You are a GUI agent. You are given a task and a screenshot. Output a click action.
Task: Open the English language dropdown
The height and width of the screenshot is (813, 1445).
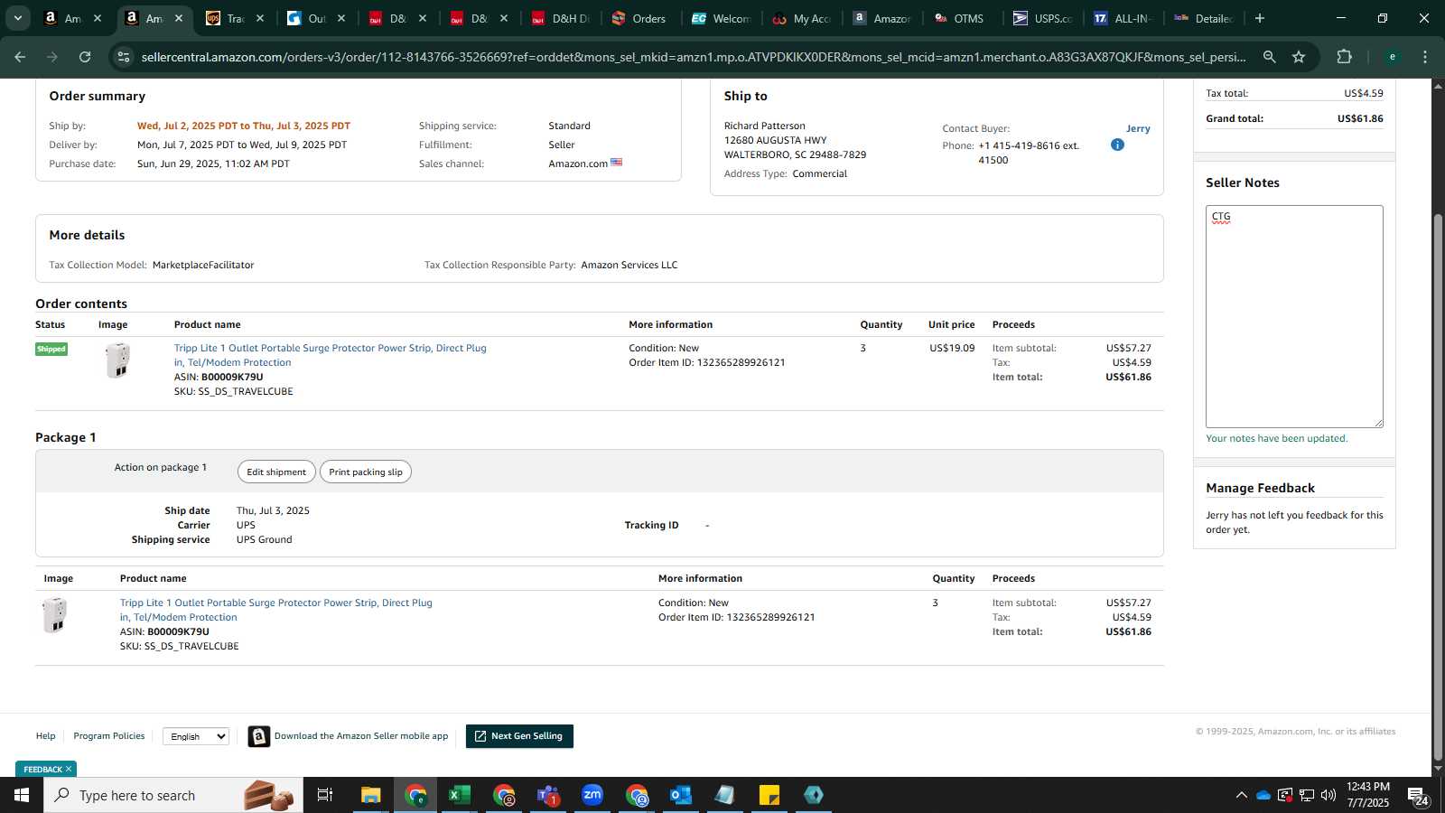click(x=196, y=736)
